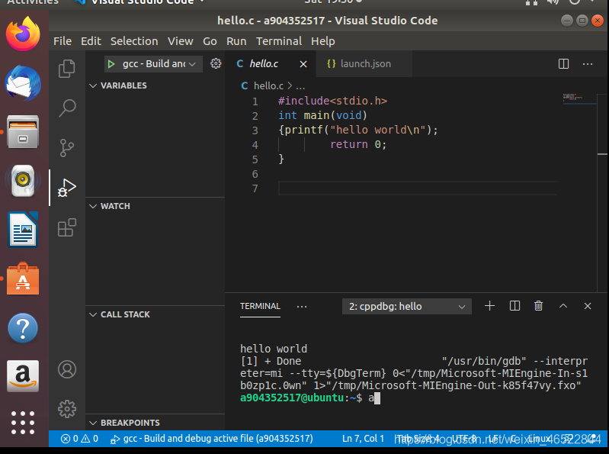Click line number 3 in the gutter
The image size is (609, 454).
tap(255, 130)
